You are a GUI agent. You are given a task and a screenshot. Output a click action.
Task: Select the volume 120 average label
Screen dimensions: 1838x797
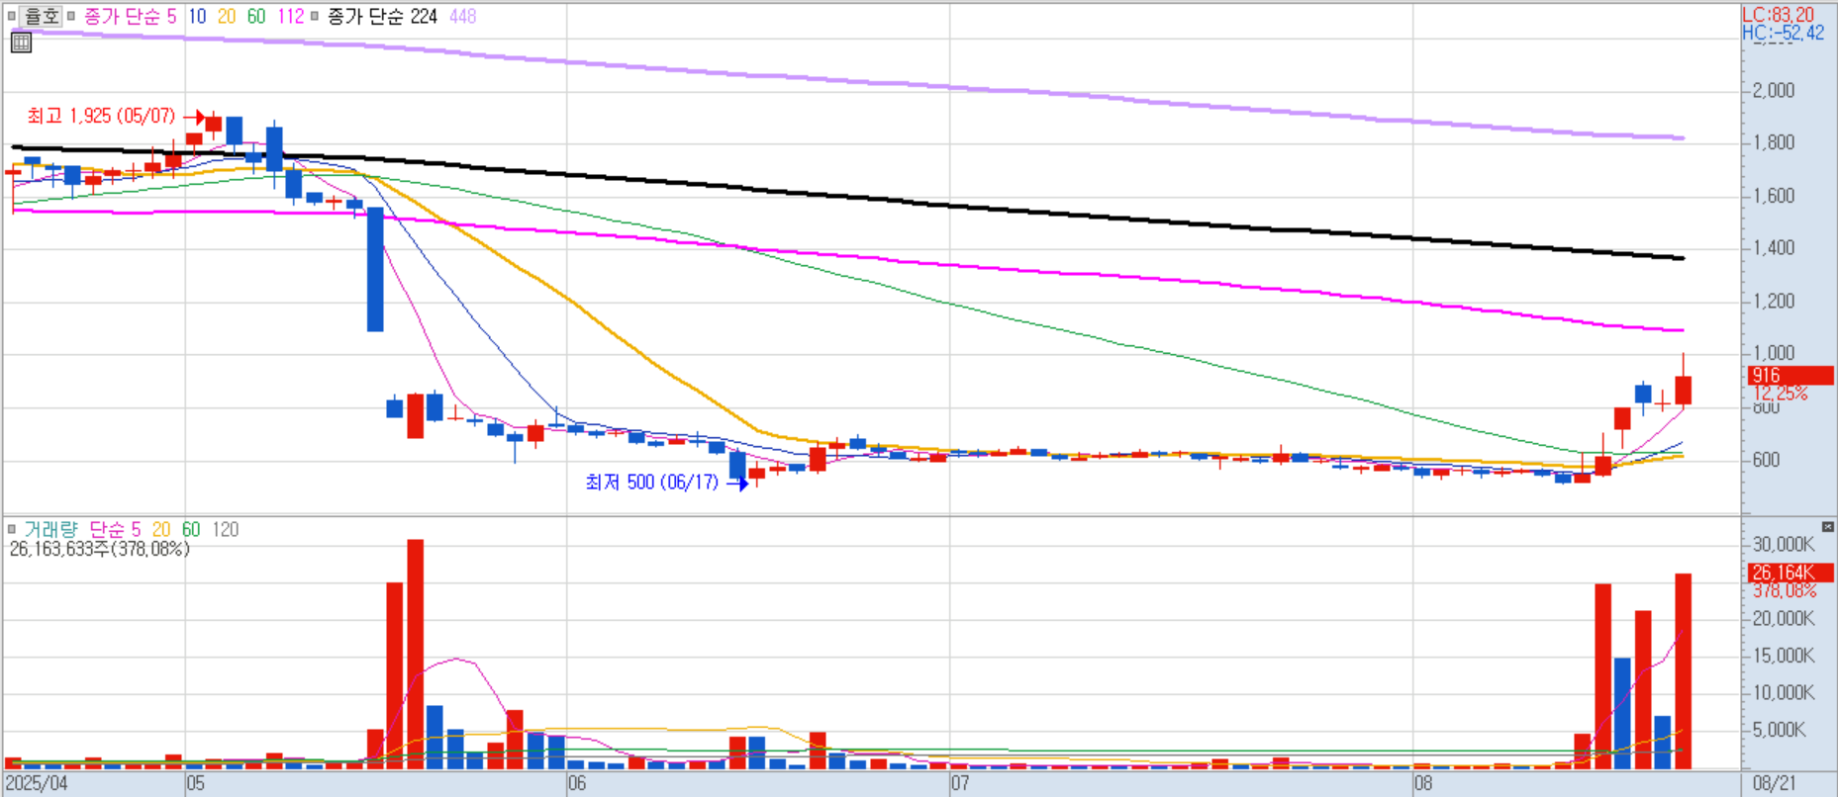226,529
